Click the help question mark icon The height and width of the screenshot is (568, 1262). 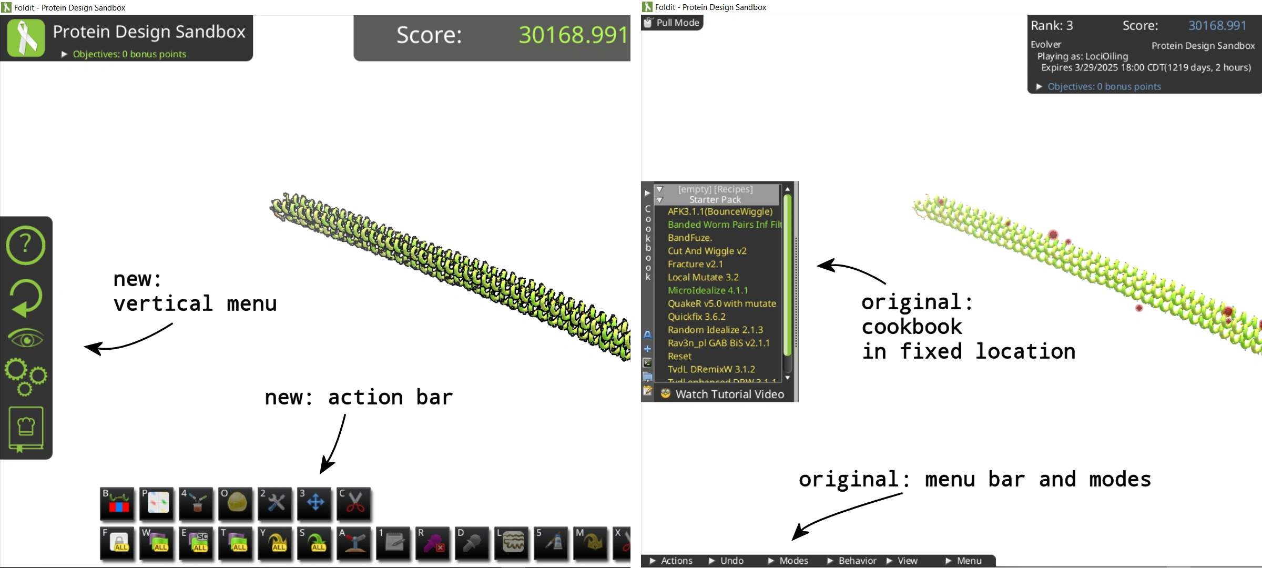coord(25,245)
